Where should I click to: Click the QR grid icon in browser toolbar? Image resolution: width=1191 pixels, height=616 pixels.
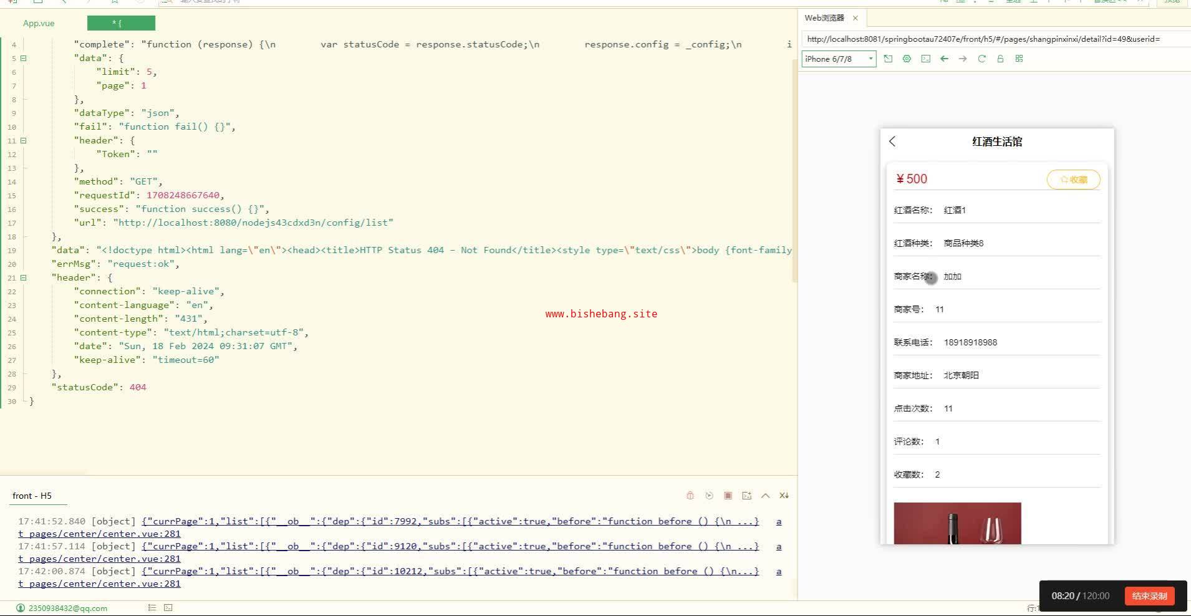(1019, 59)
